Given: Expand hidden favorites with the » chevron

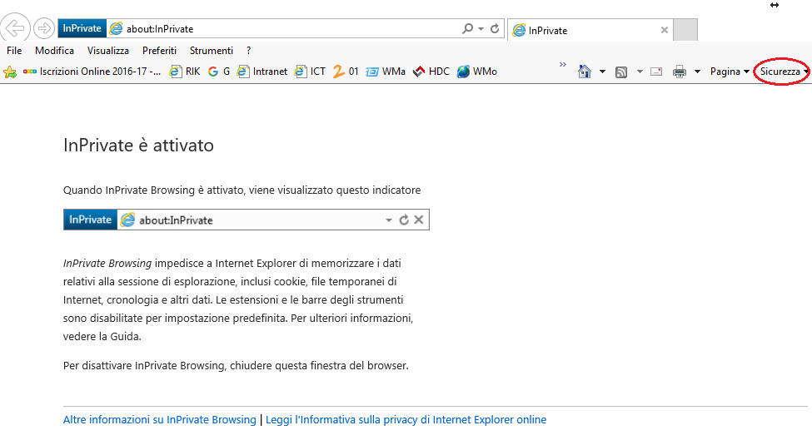Looking at the screenshot, I should click(563, 65).
